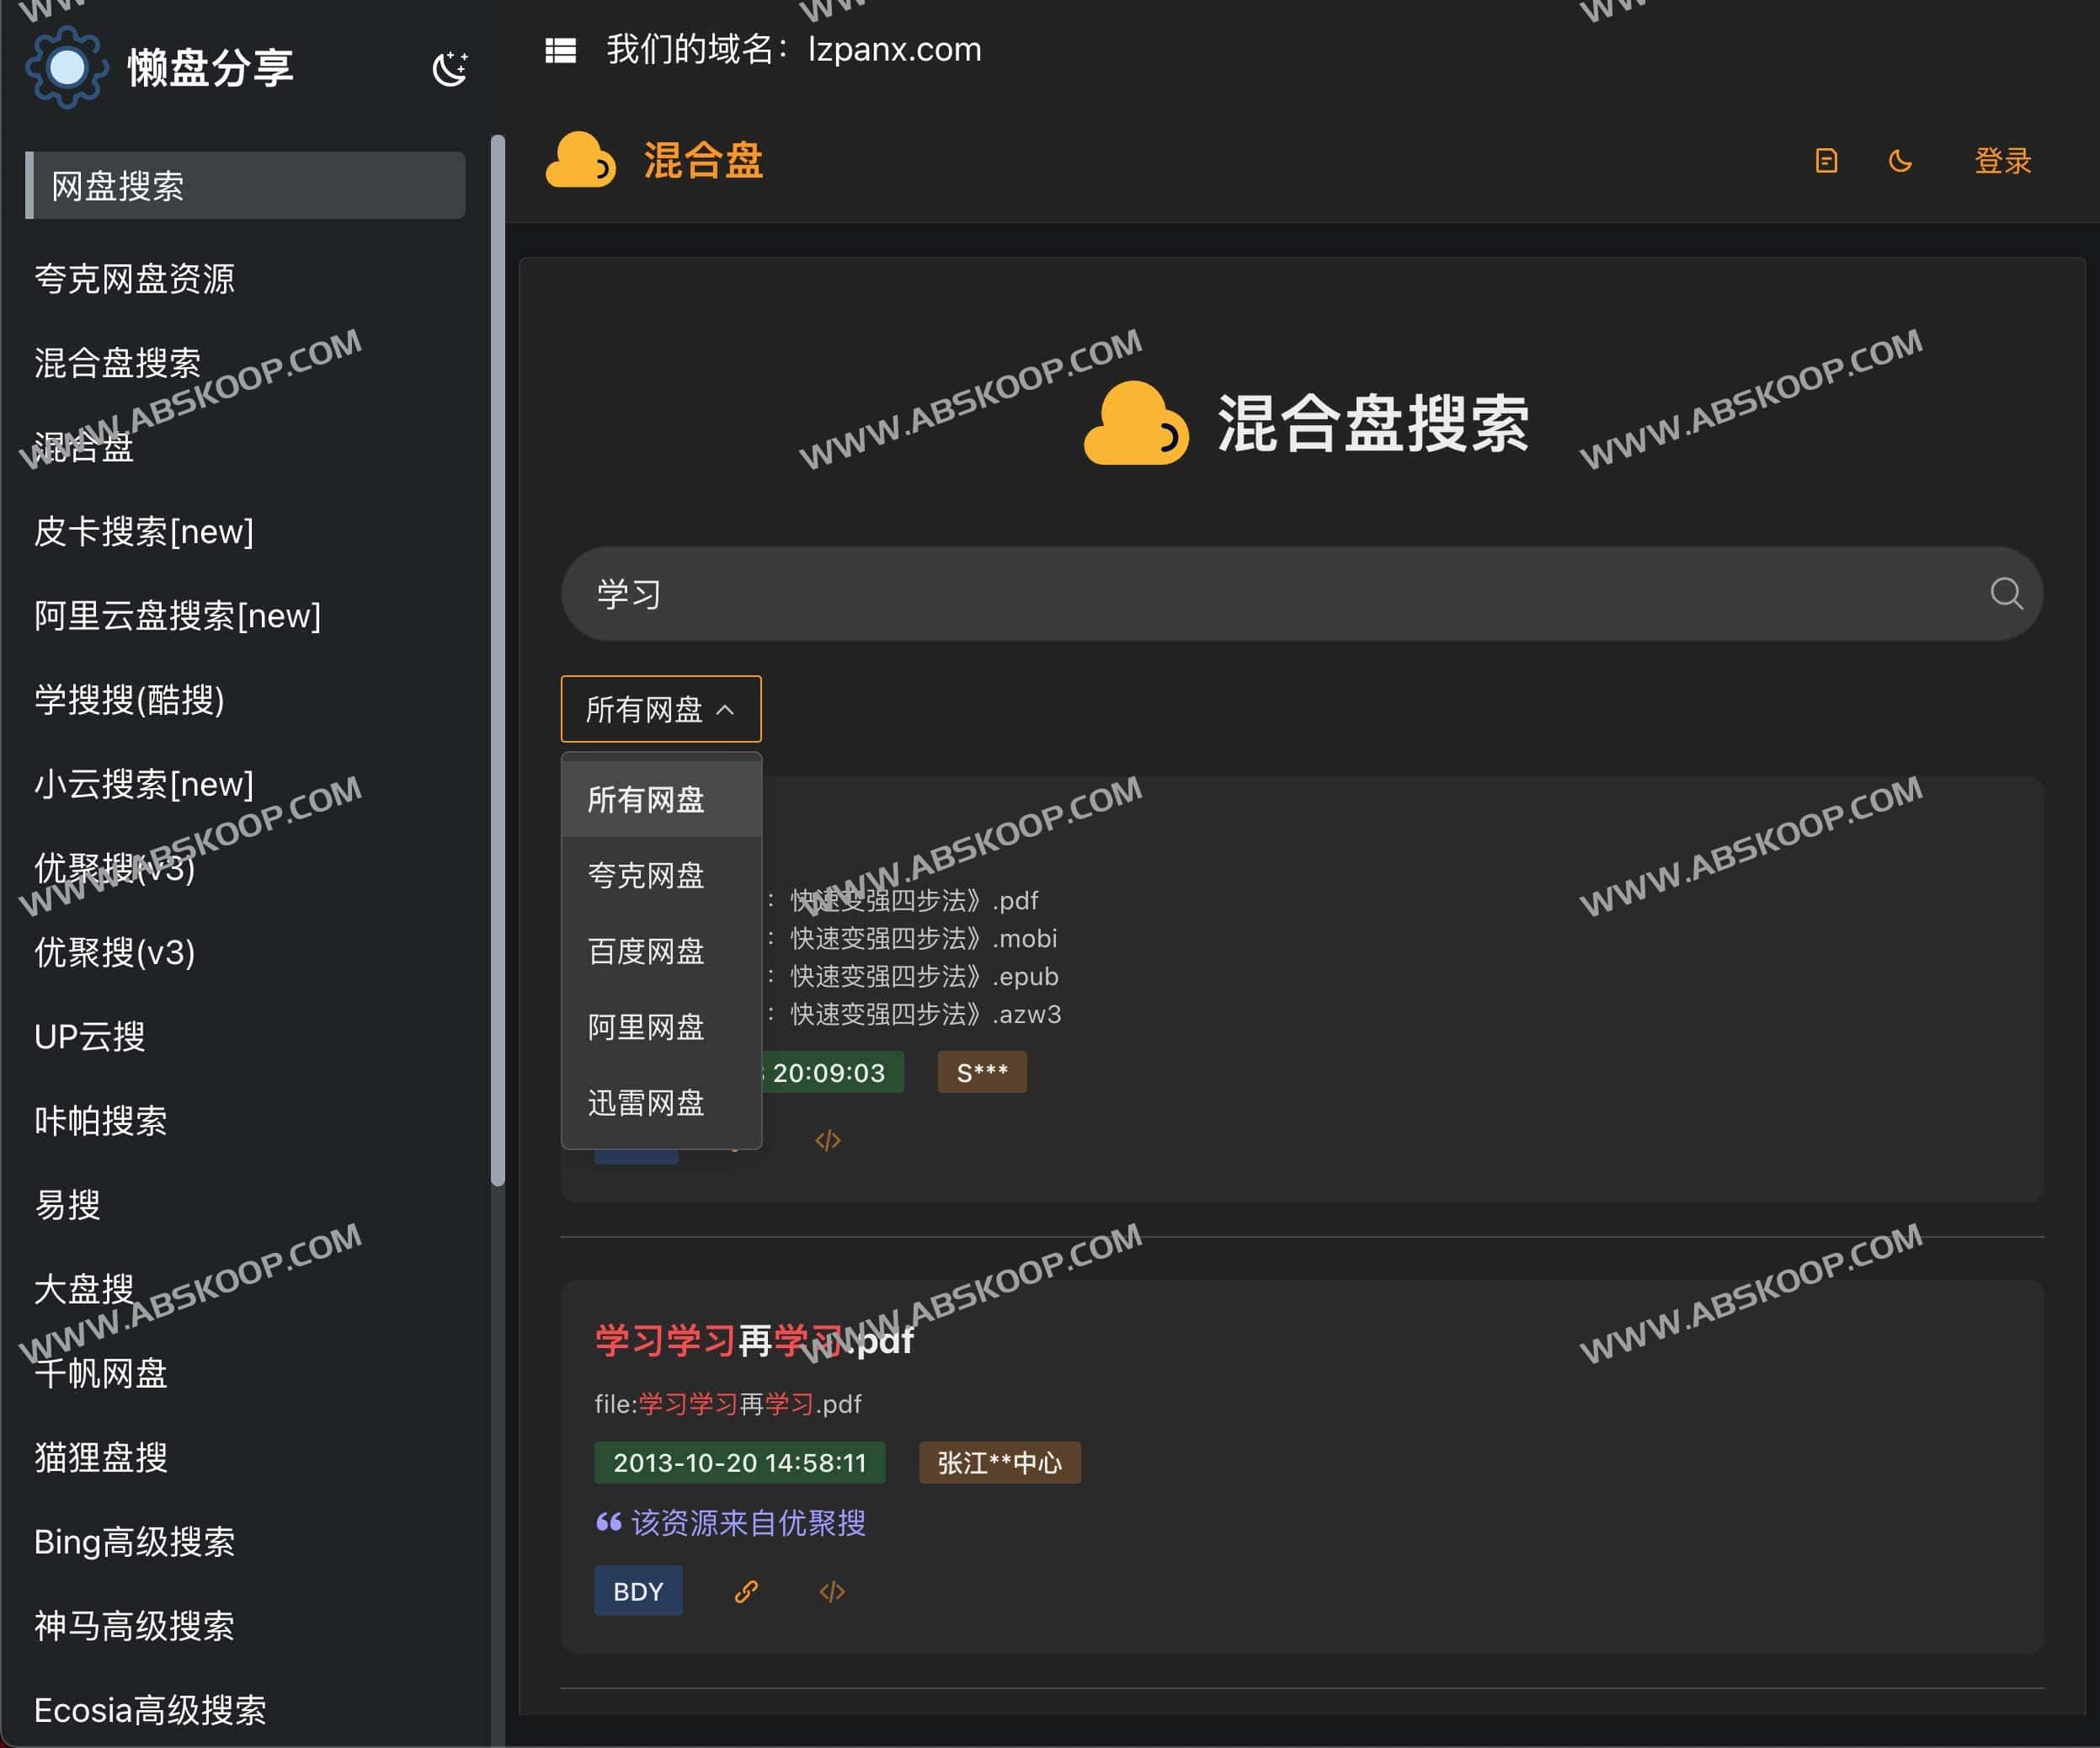Choose 迅雷网盘 in the open dropdown list
This screenshot has height=1748, width=2100.
[646, 1103]
